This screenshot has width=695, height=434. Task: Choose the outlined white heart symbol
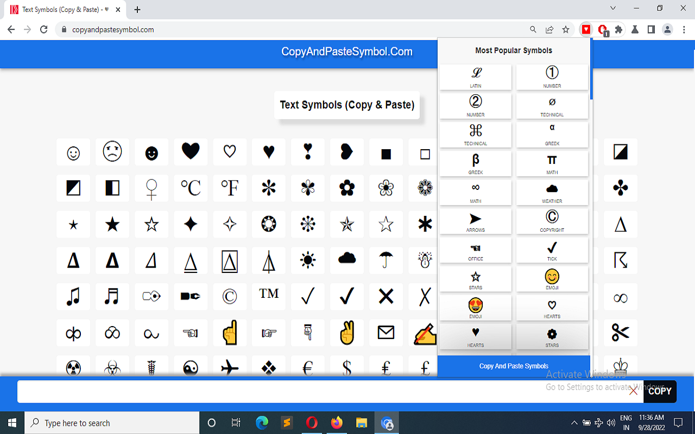point(230,152)
